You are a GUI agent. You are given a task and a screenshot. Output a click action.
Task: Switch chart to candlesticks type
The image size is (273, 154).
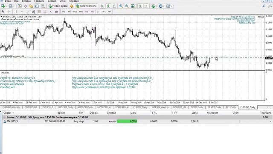(108, 6)
